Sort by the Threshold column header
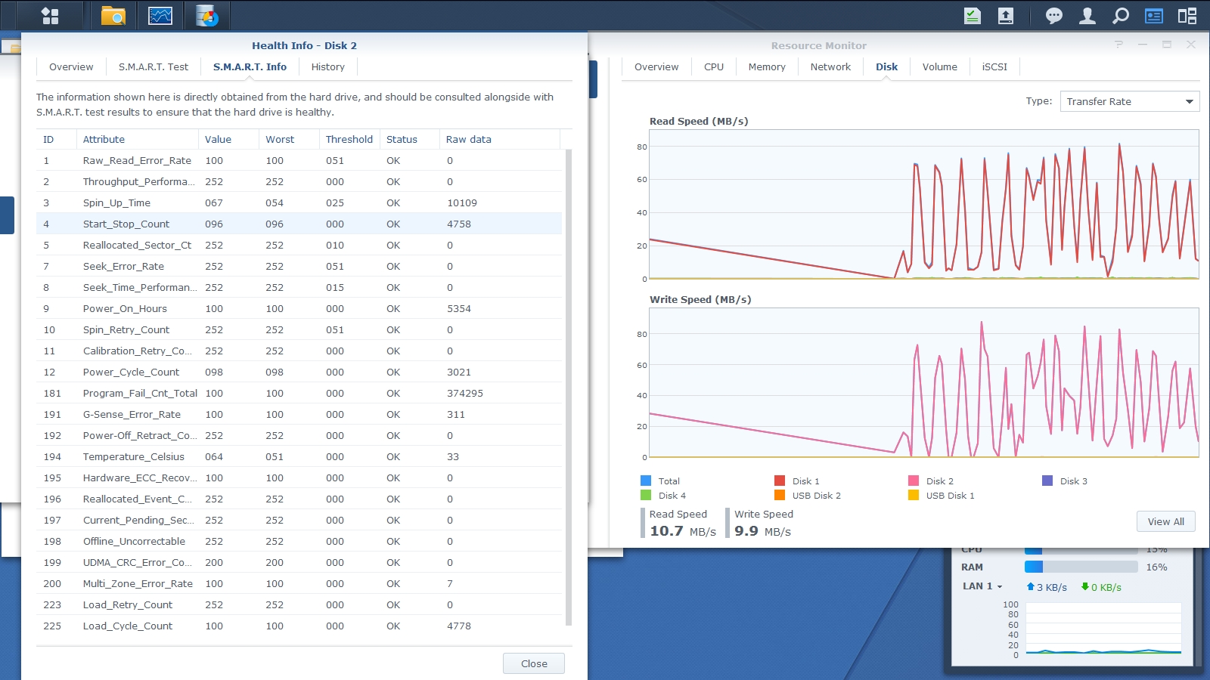 tap(349, 139)
